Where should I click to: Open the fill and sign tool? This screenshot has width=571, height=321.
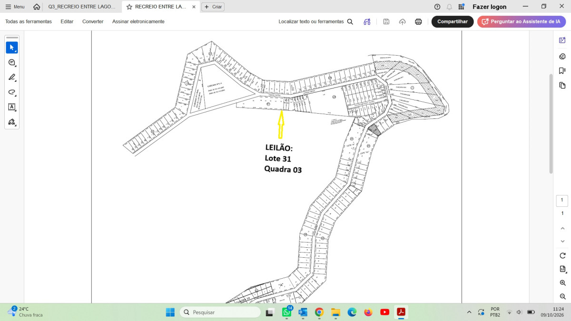12,122
